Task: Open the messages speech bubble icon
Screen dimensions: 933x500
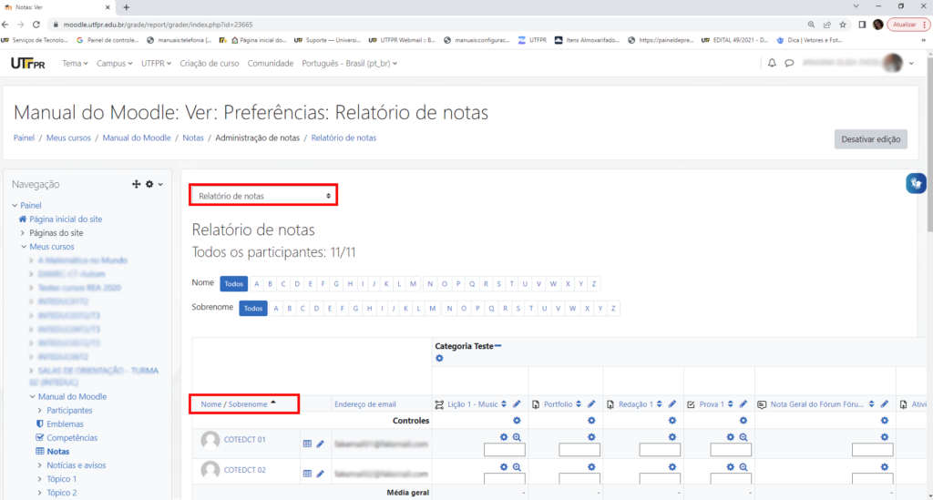Action: (x=790, y=63)
